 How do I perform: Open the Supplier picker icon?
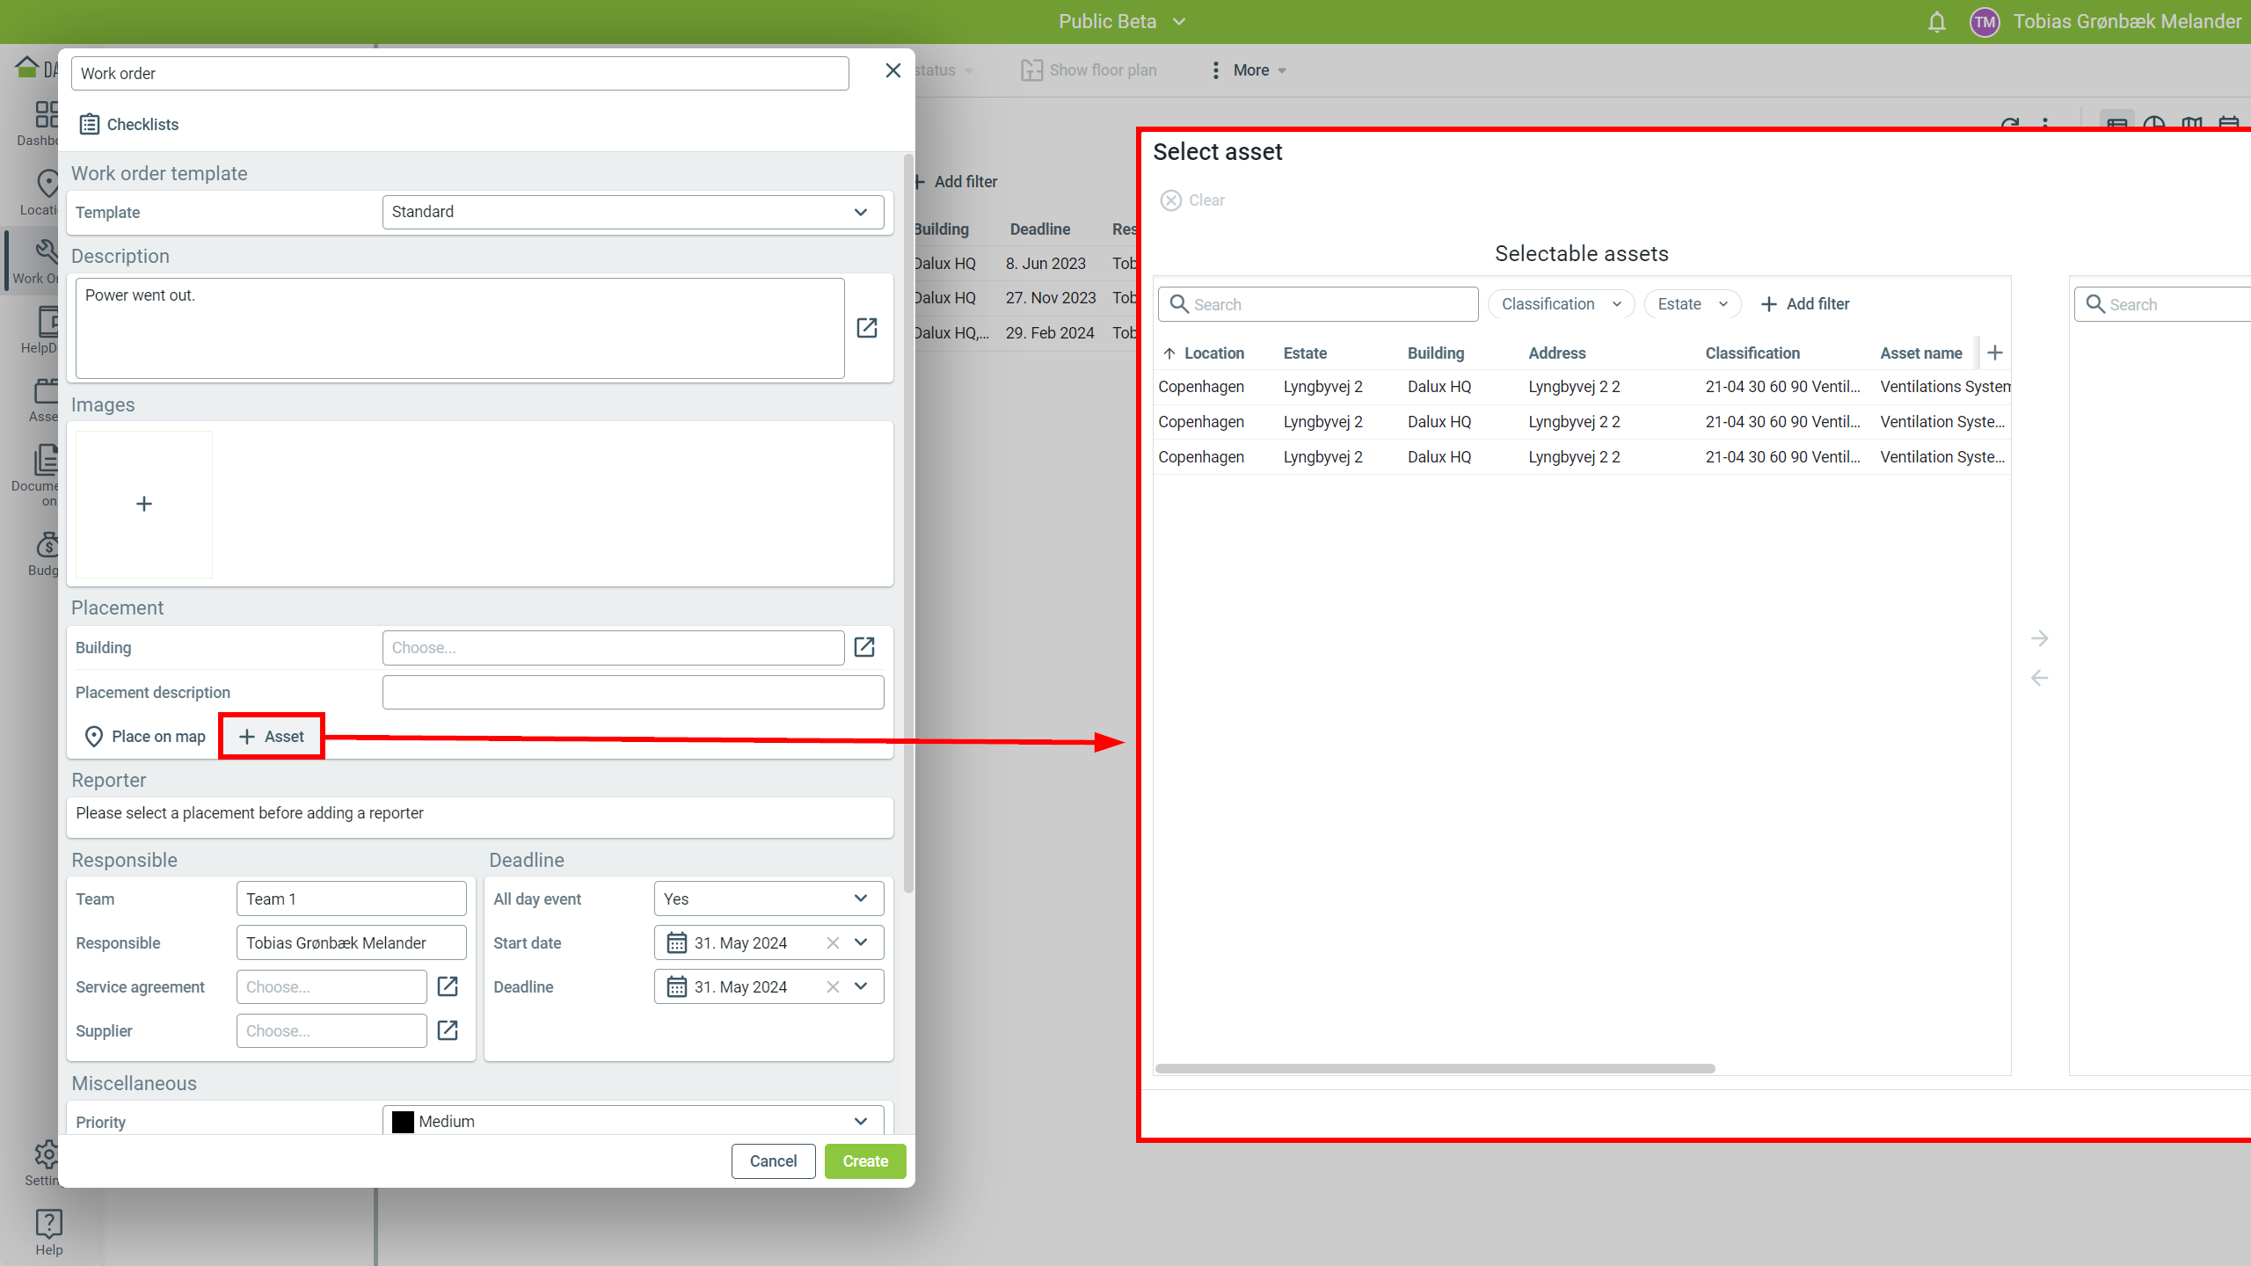point(448,1030)
